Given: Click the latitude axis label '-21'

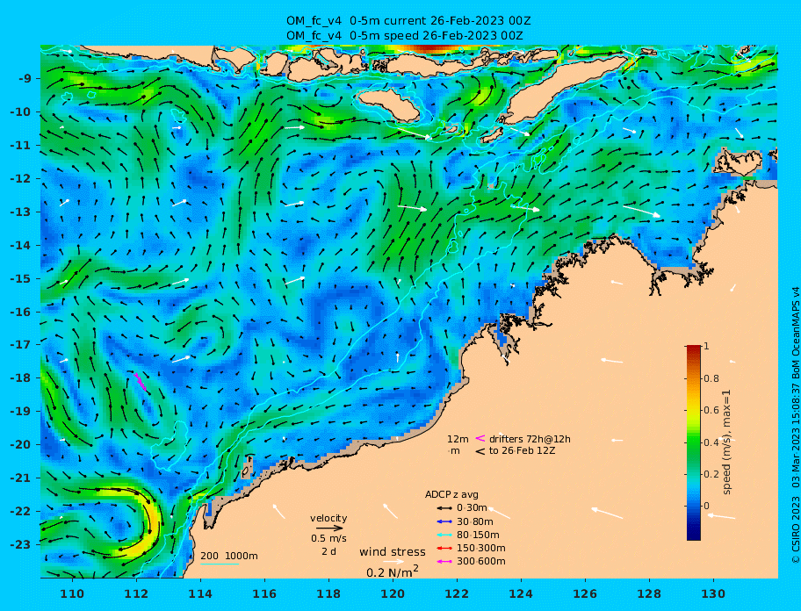Looking at the screenshot, I should (20, 478).
